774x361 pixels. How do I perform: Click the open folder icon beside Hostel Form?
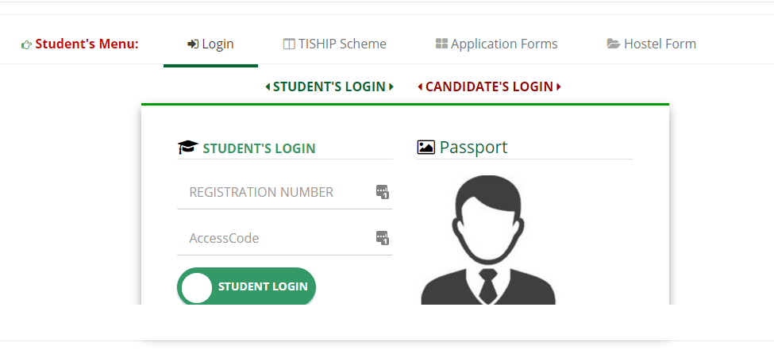613,44
